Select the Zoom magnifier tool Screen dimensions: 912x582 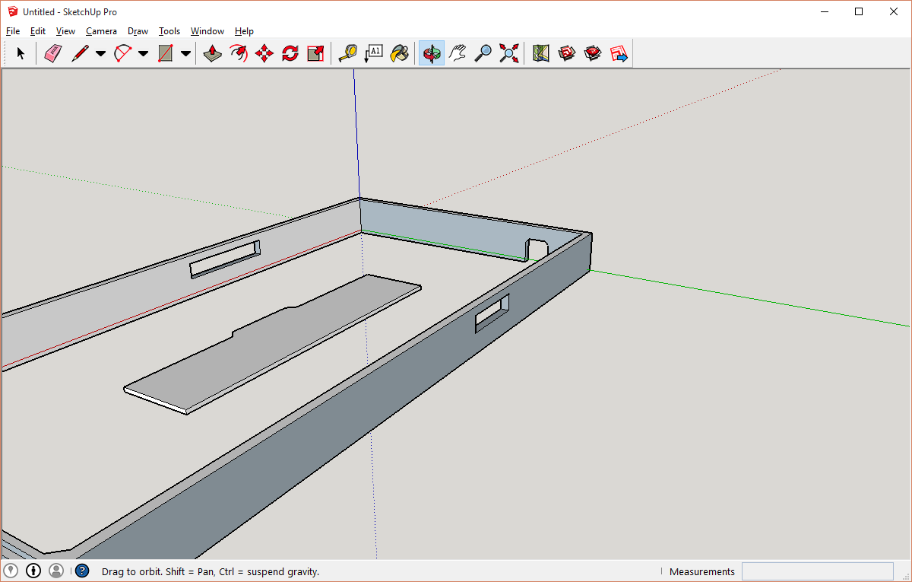(483, 53)
